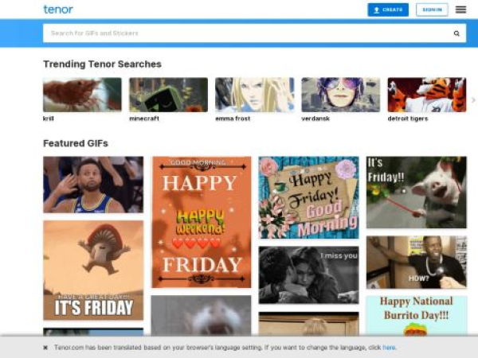This screenshot has height=358, width=478.
Task: Click the search magnifier icon
Action: 456,33
